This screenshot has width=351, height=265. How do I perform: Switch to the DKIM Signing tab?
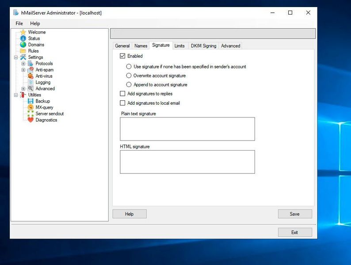tap(203, 46)
